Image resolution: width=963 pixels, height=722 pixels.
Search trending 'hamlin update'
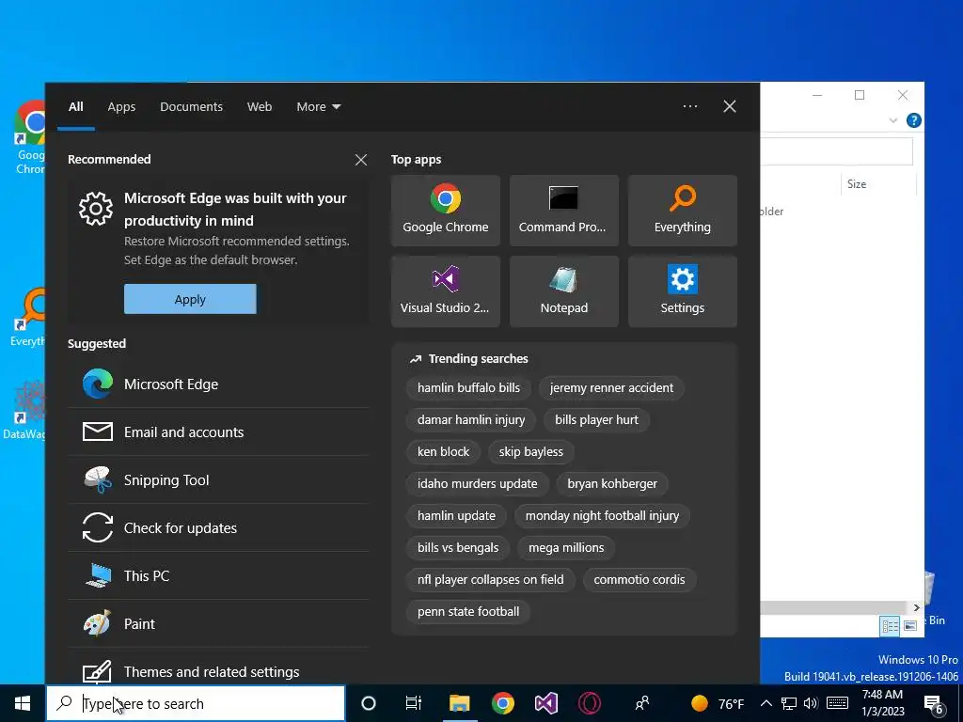pos(456,516)
